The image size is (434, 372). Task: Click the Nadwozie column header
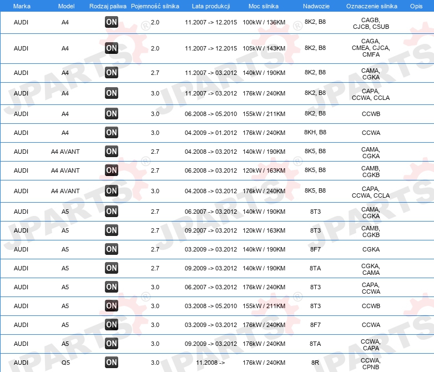[x=316, y=6]
